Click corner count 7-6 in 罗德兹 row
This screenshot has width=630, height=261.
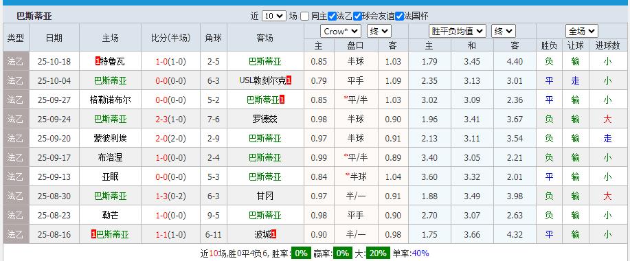point(214,120)
